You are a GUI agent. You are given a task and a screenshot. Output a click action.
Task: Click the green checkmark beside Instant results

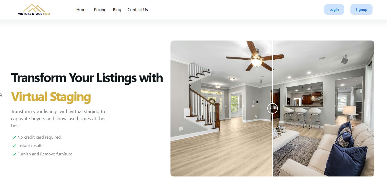pos(14,146)
